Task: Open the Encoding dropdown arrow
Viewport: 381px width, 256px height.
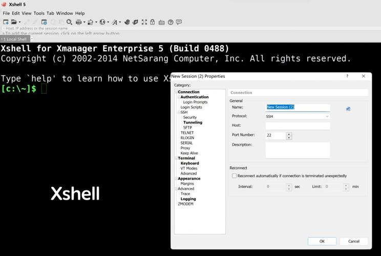Action: [108, 22]
